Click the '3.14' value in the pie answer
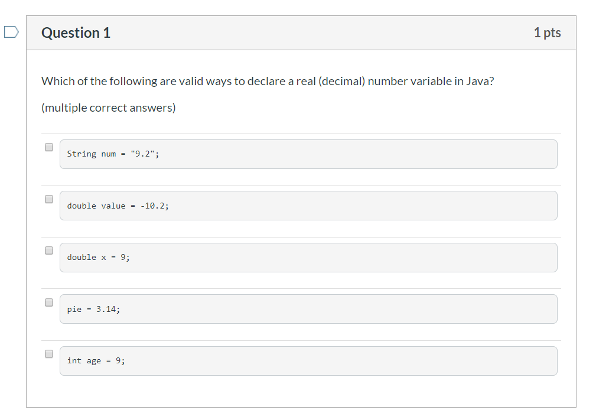This screenshot has height=410, width=596. [106, 309]
